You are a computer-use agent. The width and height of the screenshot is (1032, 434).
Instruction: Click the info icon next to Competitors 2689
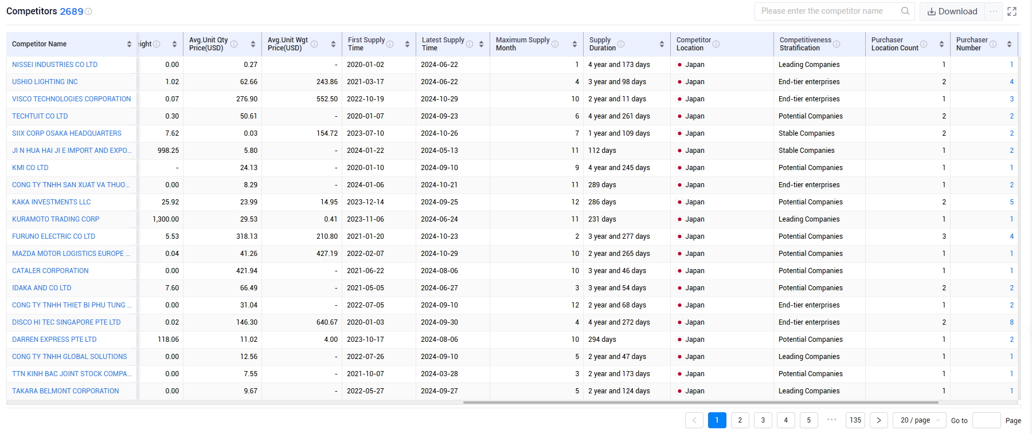(x=88, y=11)
